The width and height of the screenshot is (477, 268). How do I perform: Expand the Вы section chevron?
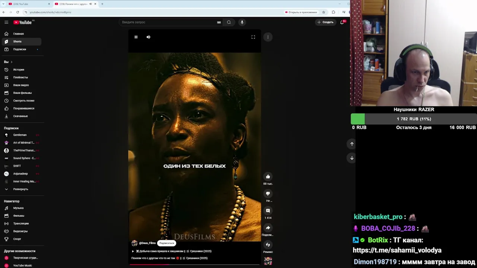click(x=12, y=62)
